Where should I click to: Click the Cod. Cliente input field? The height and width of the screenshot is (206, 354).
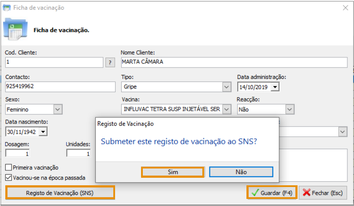coord(54,62)
